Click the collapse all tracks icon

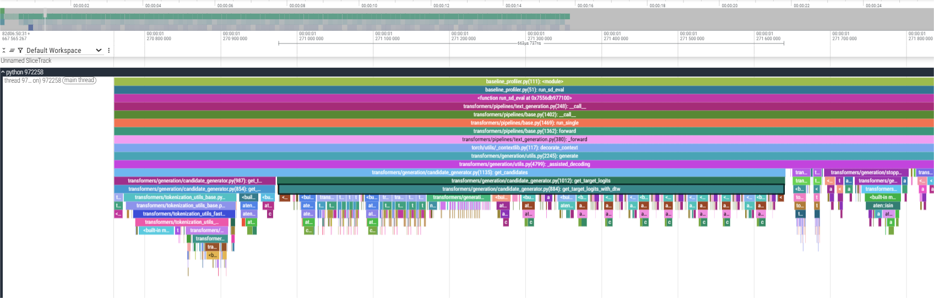click(x=4, y=50)
